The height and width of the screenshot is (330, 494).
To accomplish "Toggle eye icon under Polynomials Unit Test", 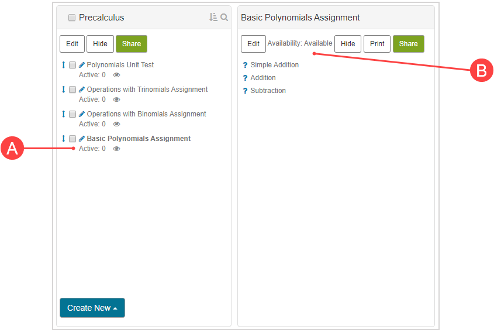I will tap(116, 75).
